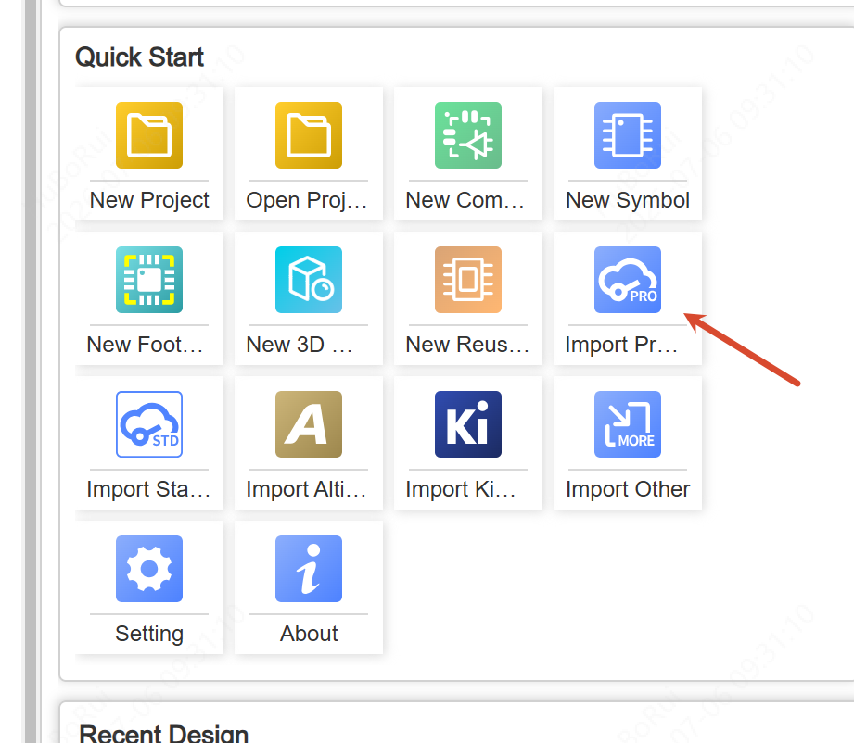Click the New Project label text
This screenshot has height=743, width=854.
click(x=149, y=200)
